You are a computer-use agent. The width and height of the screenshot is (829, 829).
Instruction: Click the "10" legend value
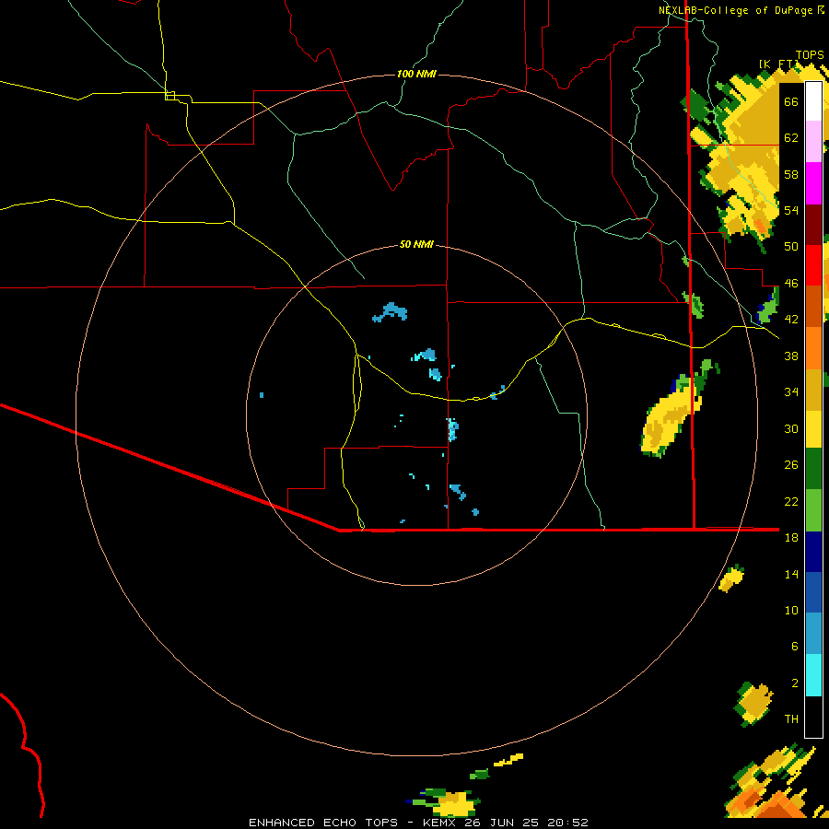tap(791, 611)
